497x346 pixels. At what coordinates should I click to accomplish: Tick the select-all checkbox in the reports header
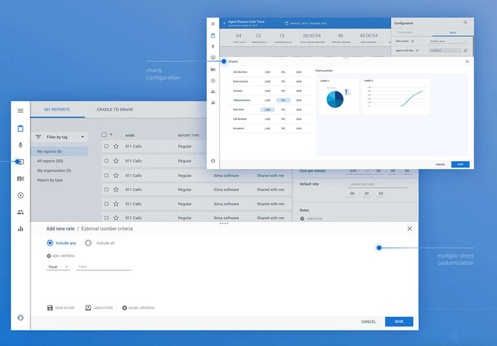(104, 135)
